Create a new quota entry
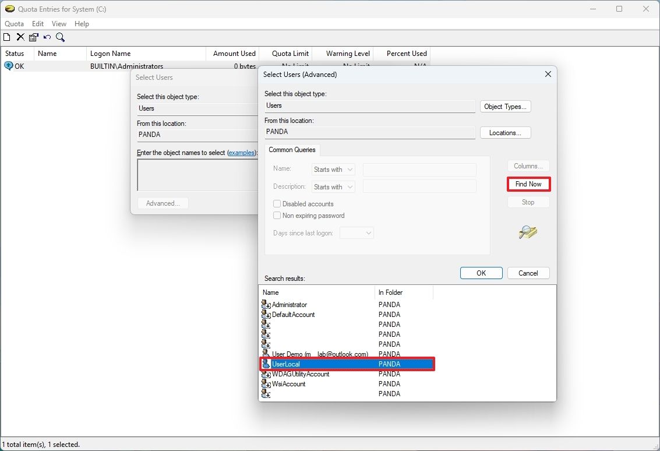Image resolution: width=660 pixels, height=451 pixels. click(6, 37)
